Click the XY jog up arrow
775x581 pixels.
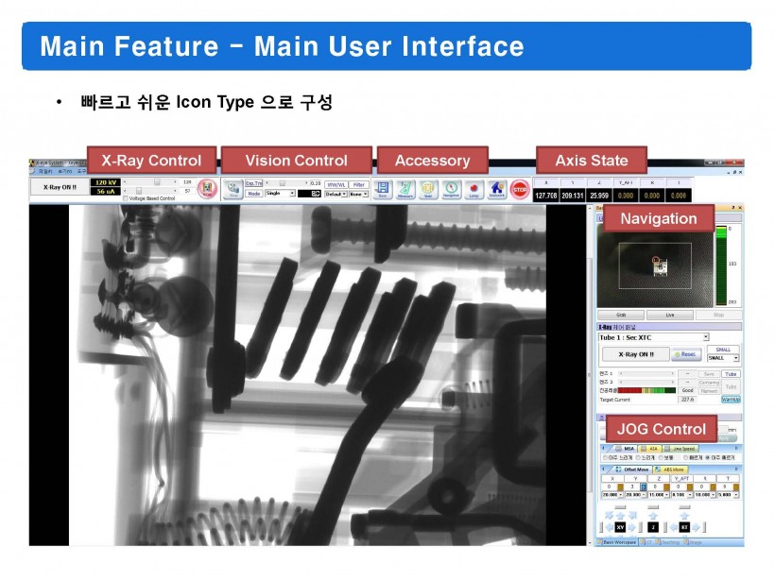620,516
